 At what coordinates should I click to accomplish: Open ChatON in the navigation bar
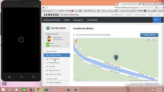pos(67,20)
